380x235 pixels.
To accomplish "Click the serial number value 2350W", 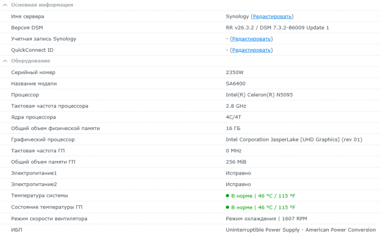I will pos(235,72).
